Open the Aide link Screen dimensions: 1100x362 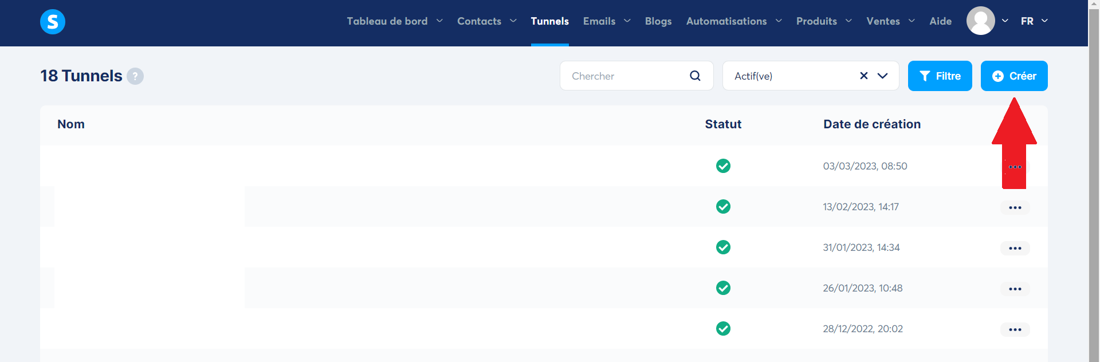pyautogui.click(x=941, y=21)
